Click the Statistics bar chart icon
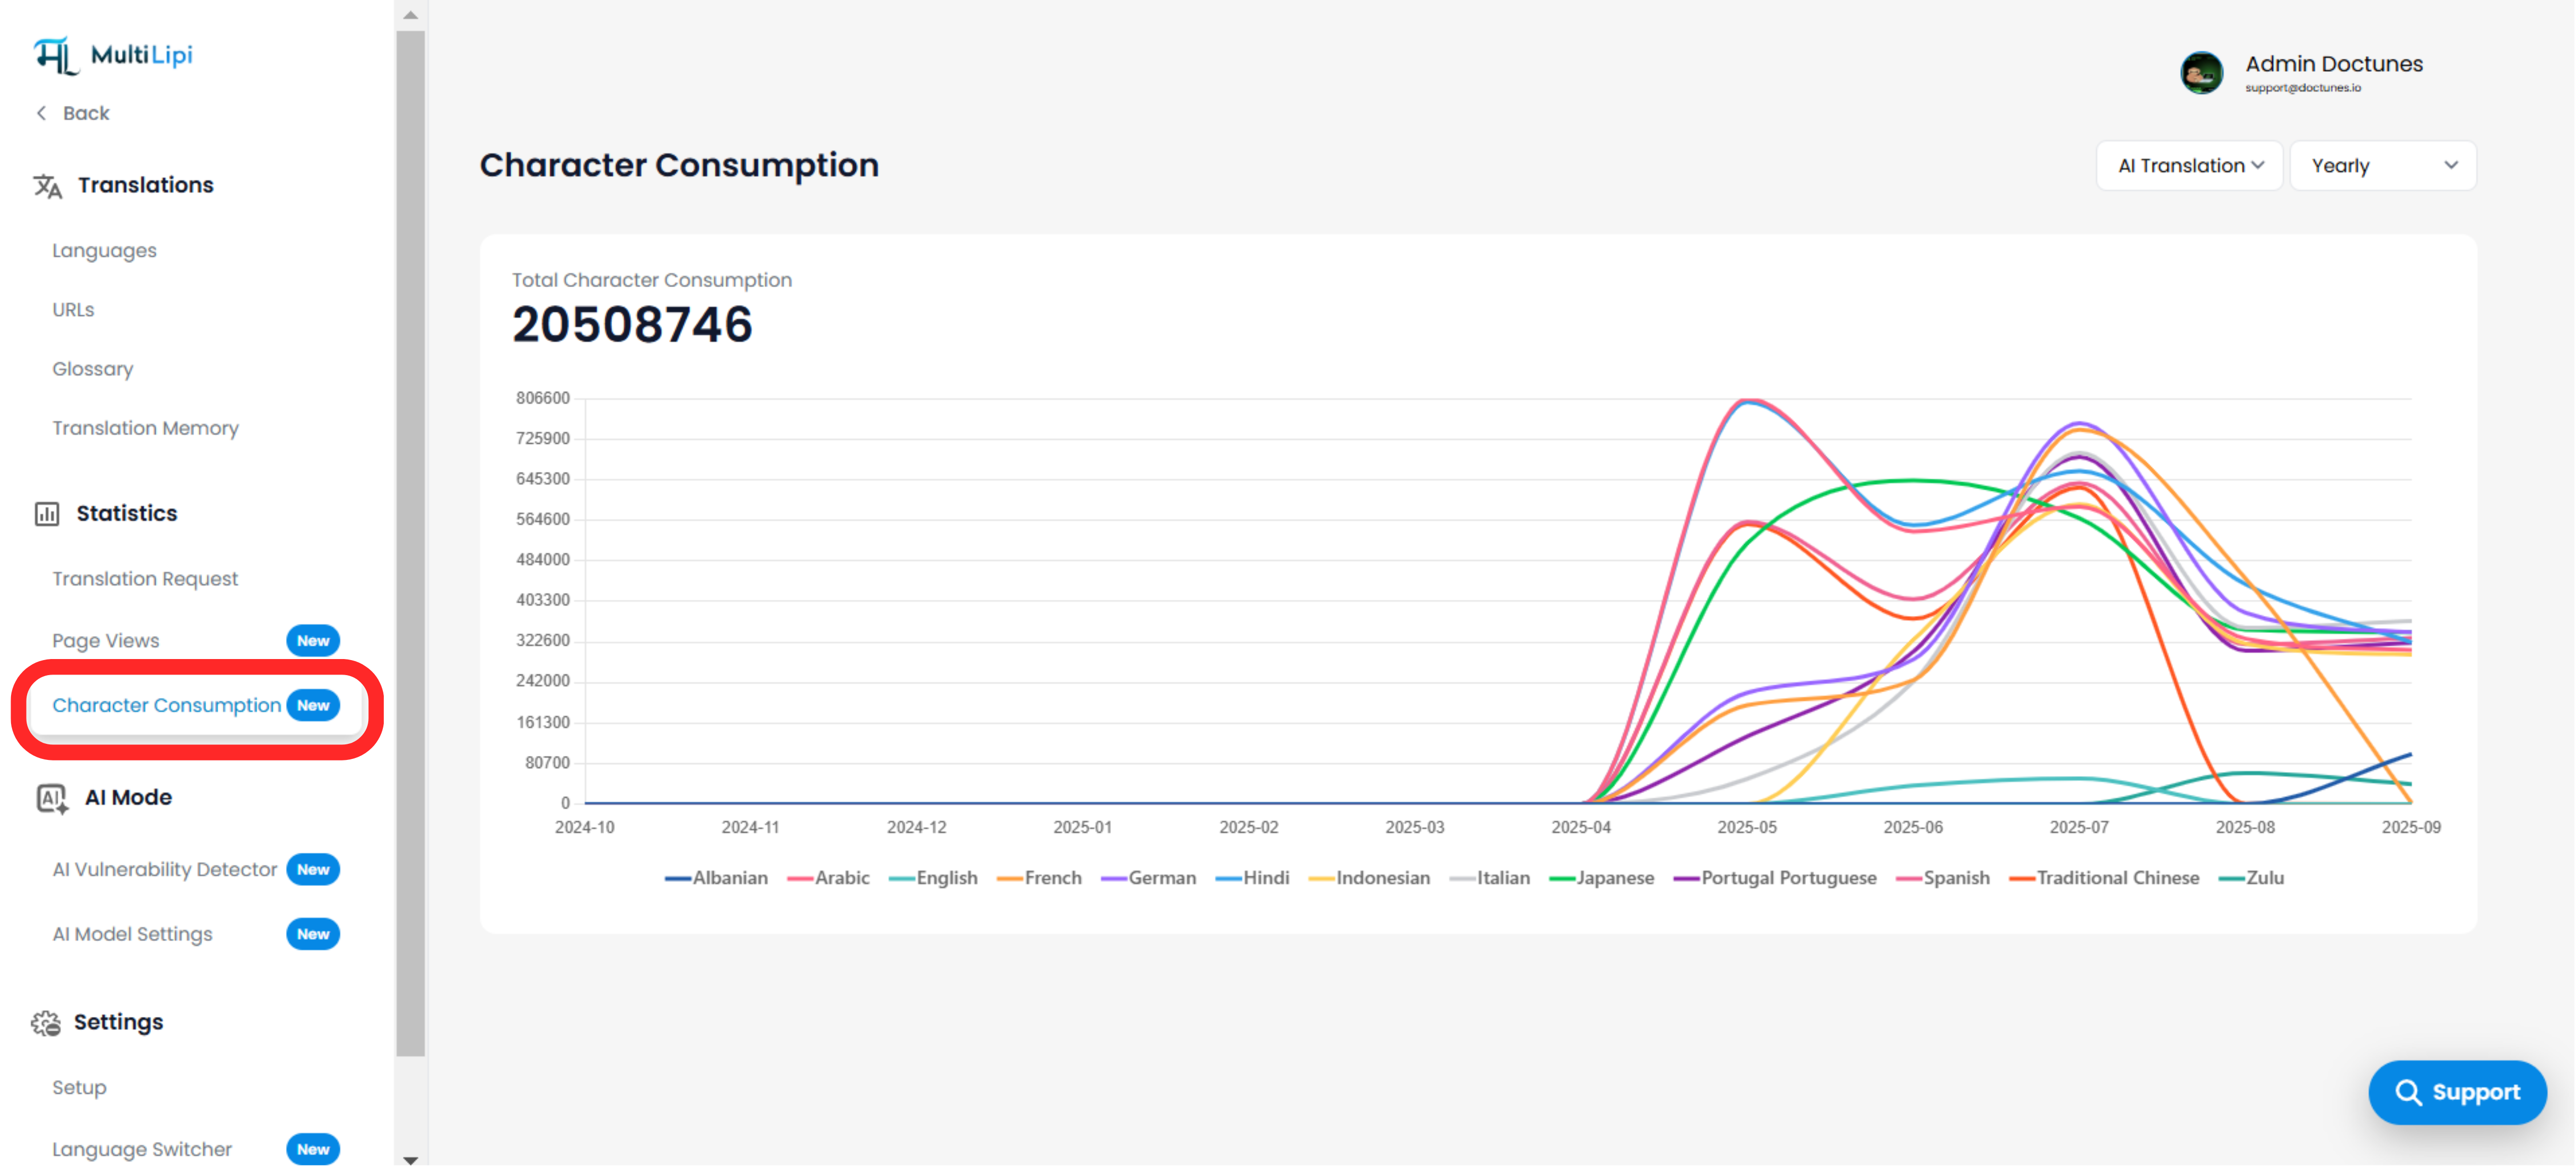2576x1167 pixels. 47,514
